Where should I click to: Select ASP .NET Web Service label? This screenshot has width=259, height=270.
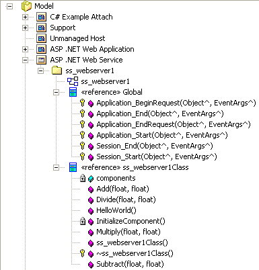(x=86, y=60)
